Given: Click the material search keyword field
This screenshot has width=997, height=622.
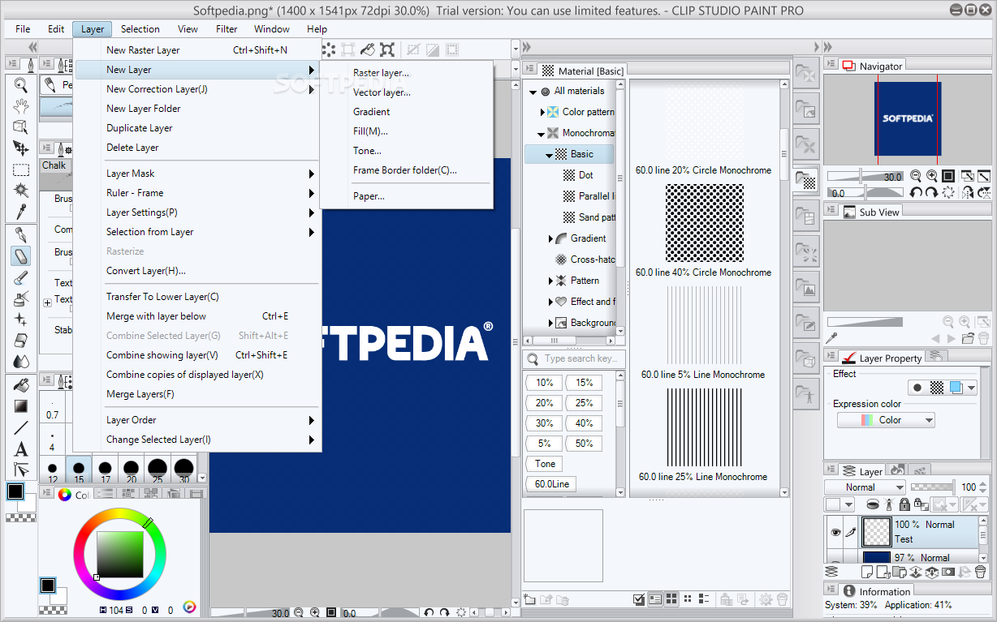Looking at the screenshot, I should tap(573, 358).
